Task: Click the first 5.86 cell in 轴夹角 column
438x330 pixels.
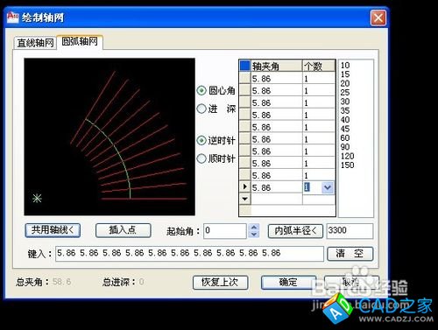Action: (277, 79)
